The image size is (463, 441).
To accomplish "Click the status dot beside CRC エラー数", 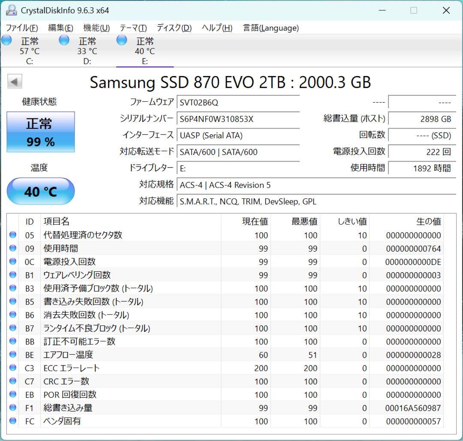I will pos(12,381).
